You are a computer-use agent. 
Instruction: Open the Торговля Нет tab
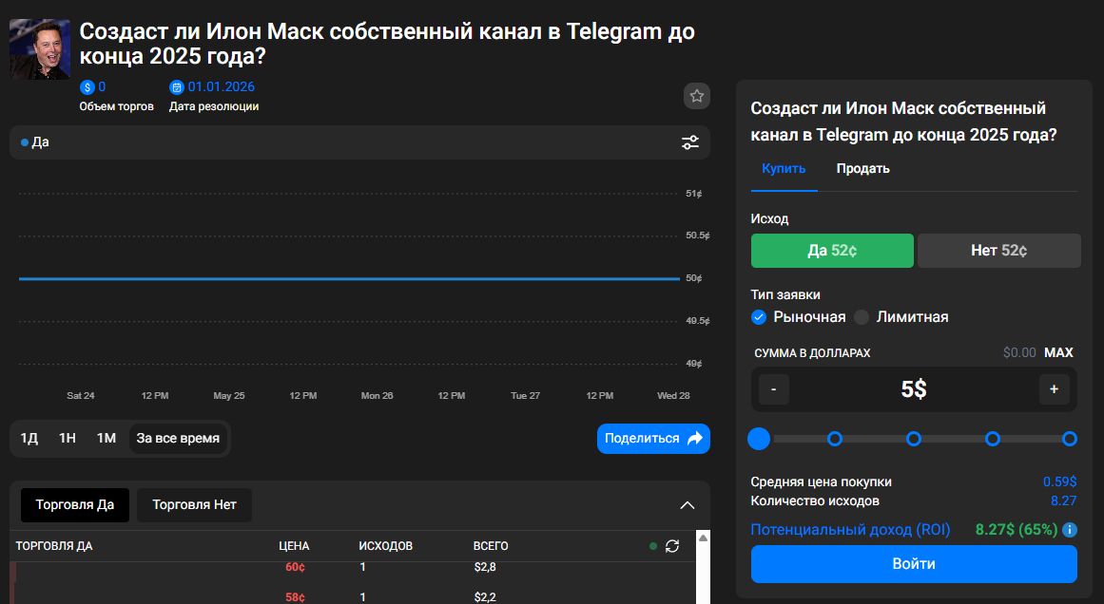(194, 505)
